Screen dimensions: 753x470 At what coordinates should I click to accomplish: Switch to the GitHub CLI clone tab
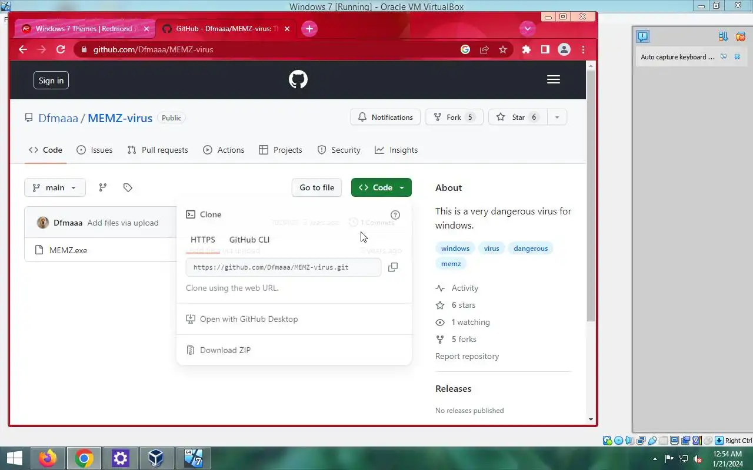coord(249,240)
